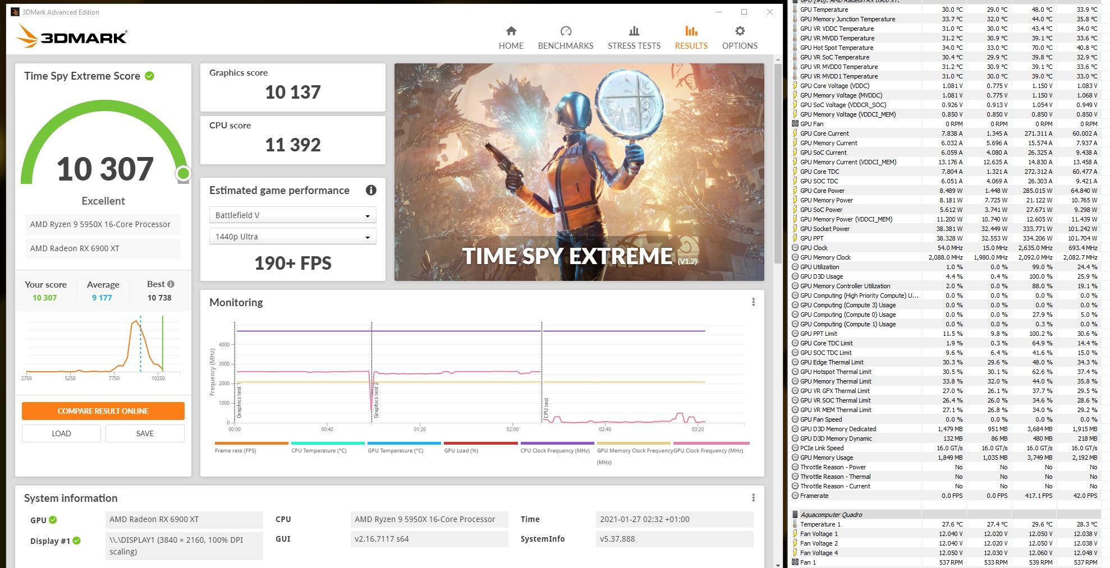Open the Stress Tests chart icon
1110x568 pixels.
634,31
